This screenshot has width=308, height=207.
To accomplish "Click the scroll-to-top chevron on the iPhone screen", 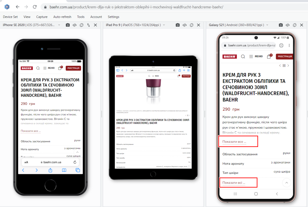I will coord(77,152).
